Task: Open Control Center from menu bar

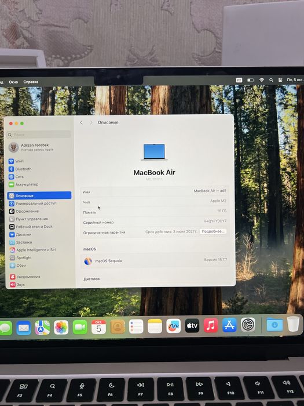Action: pos(280,80)
